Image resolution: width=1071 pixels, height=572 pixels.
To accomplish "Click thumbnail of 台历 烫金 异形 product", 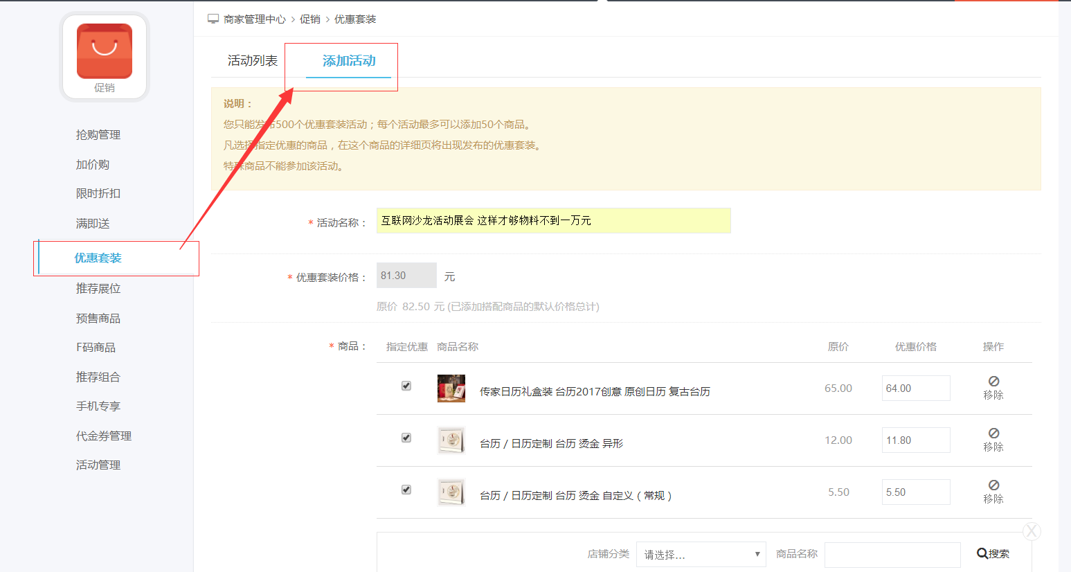I will pos(451,440).
